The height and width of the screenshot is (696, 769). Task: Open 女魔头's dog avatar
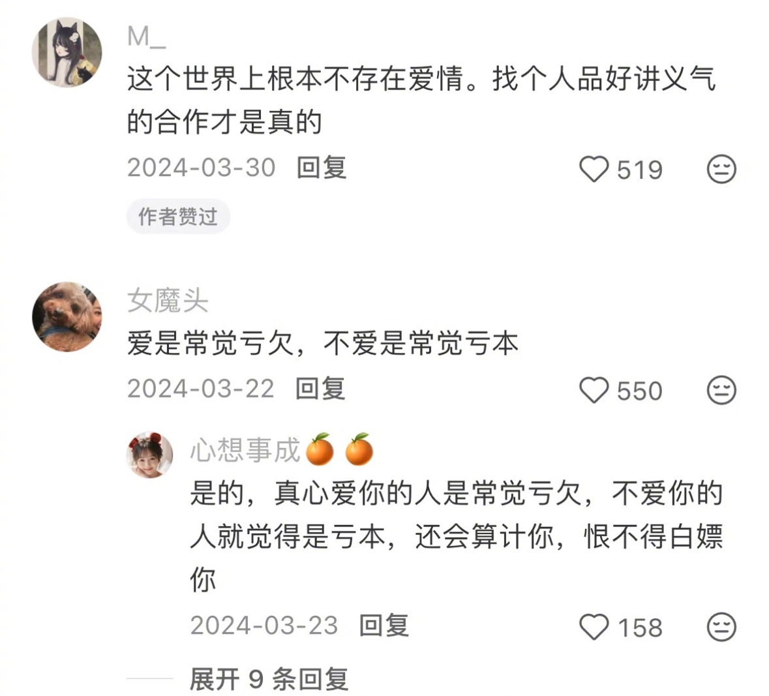click(x=67, y=317)
